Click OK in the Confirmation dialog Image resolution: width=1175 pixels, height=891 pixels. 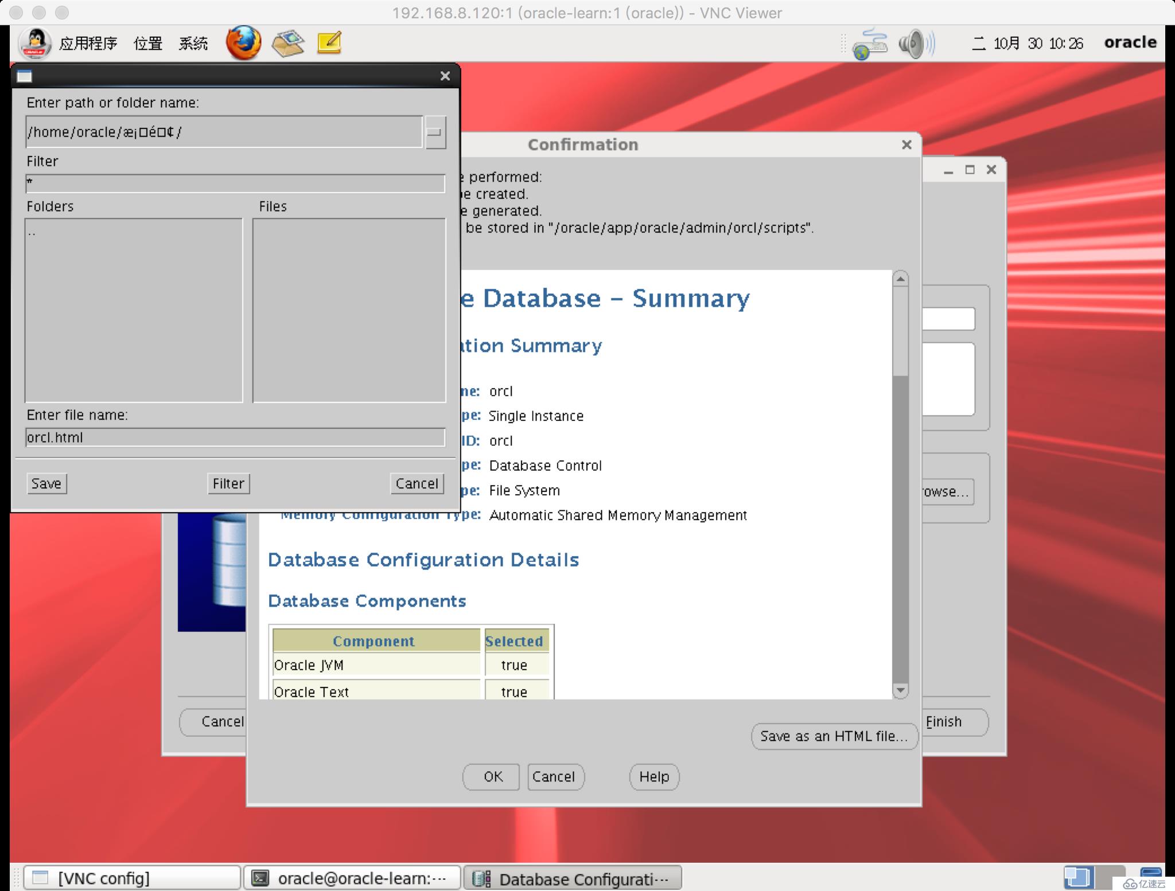[492, 777]
